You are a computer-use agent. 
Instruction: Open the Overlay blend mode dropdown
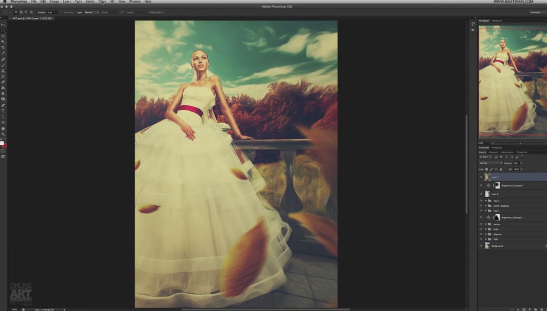pyautogui.click(x=491, y=163)
